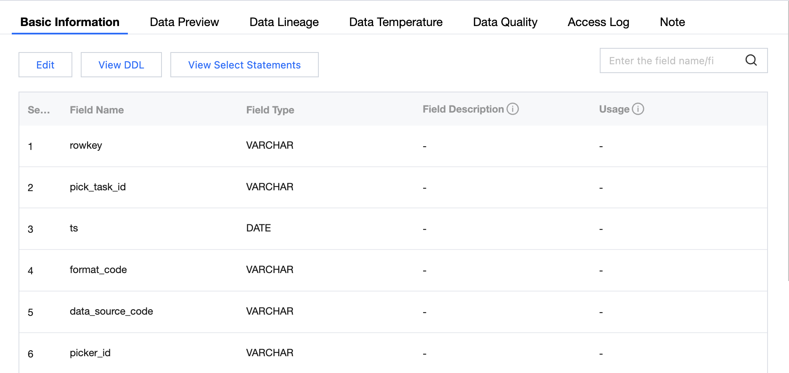Screen dimensions: 789x373
Task: Click the Edit button
Action: tap(45, 65)
